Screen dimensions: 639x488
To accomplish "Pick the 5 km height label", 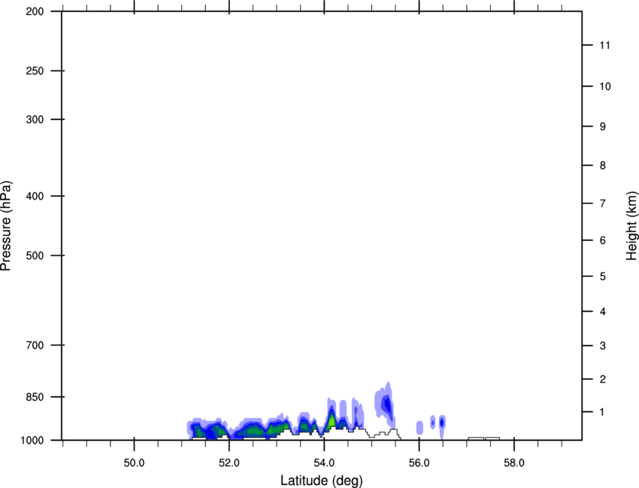I will [x=603, y=277].
